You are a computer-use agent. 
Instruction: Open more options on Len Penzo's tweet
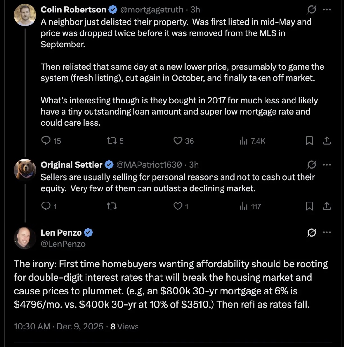click(327, 233)
